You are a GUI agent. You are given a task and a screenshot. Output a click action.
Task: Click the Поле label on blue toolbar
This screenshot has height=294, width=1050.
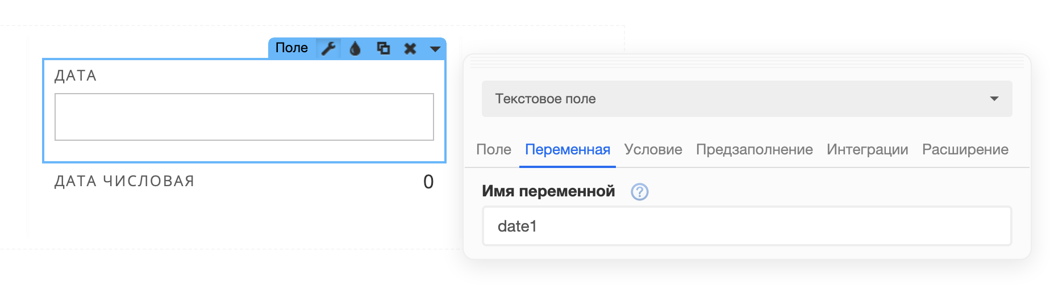pos(291,48)
